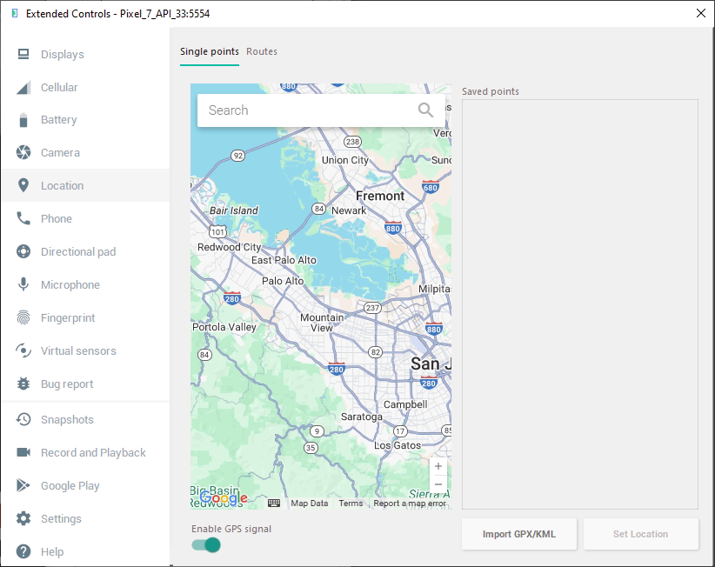
Task: Close the Extended Controls window
Action: [701, 13]
